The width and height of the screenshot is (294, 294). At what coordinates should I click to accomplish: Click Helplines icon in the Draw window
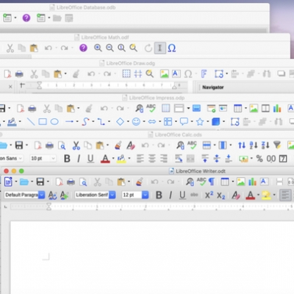(x=138, y=73)
